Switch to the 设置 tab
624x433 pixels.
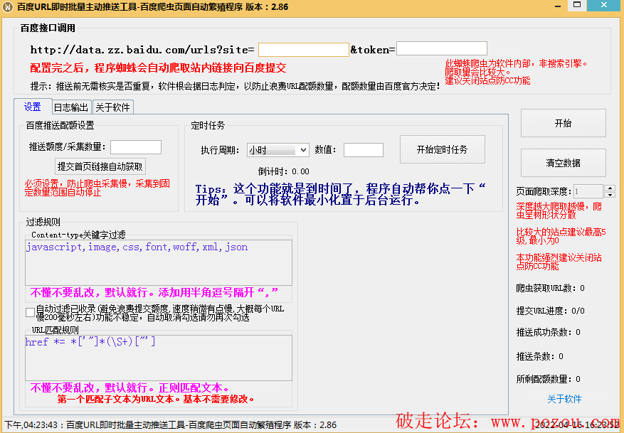pyautogui.click(x=33, y=107)
